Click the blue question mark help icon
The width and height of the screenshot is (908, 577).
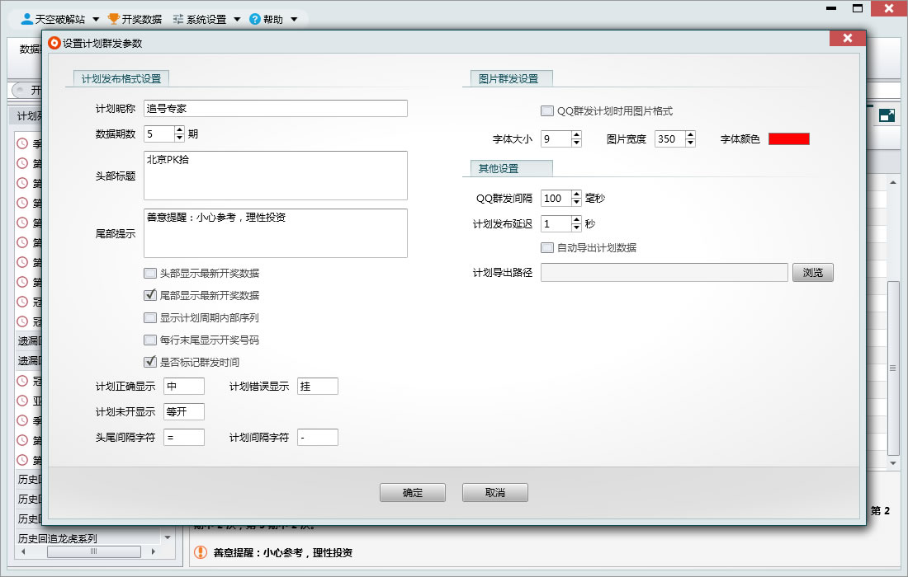255,18
